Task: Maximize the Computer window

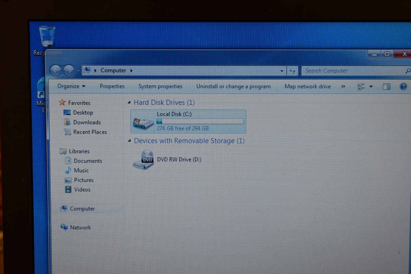Action: pos(387,54)
